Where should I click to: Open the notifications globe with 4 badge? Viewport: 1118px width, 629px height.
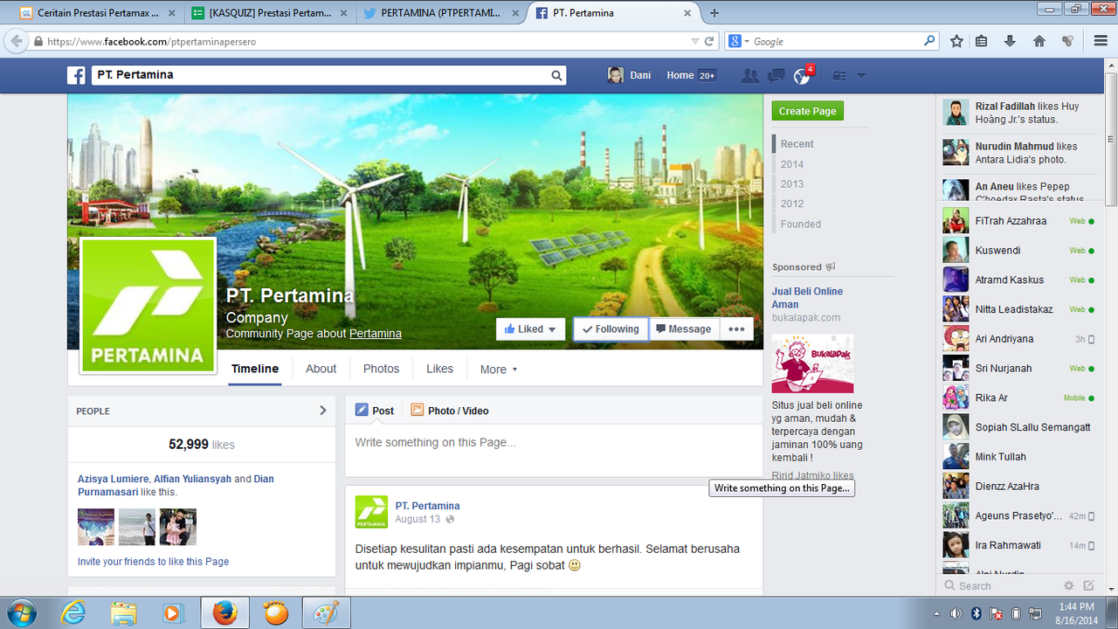[802, 76]
